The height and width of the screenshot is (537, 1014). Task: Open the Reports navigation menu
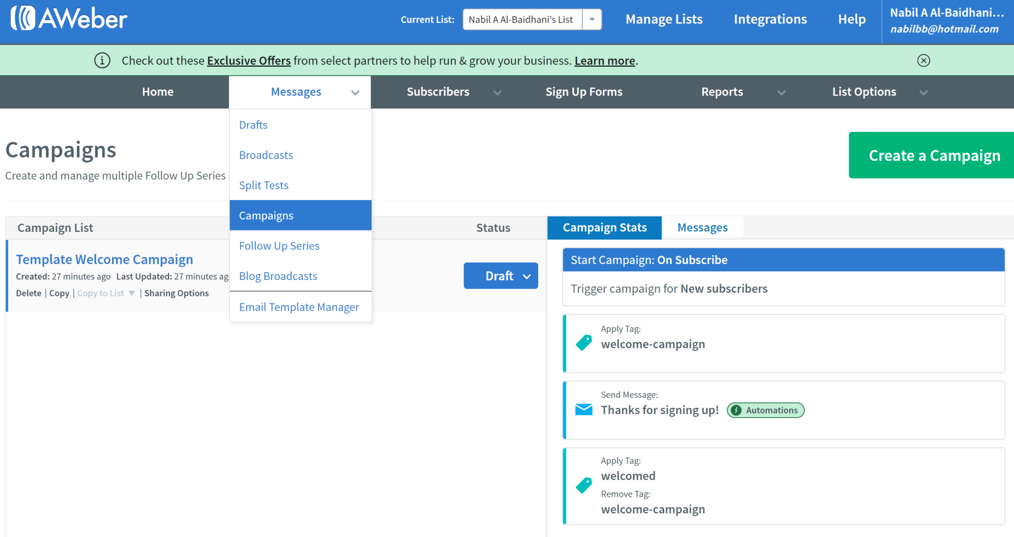pos(722,92)
